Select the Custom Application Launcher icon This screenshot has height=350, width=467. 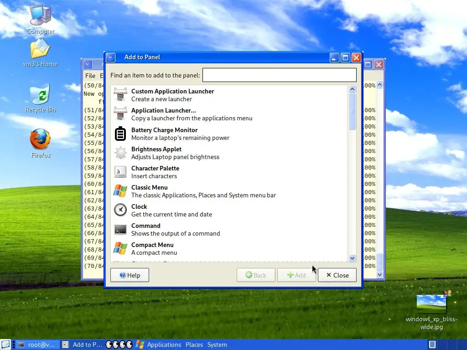[x=120, y=95]
